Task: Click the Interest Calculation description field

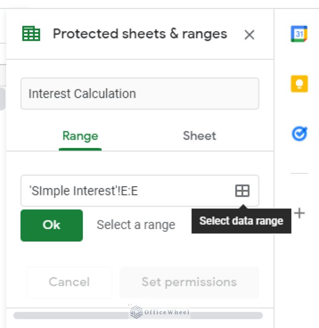Action: pyautogui.click(x=140, y=94)
